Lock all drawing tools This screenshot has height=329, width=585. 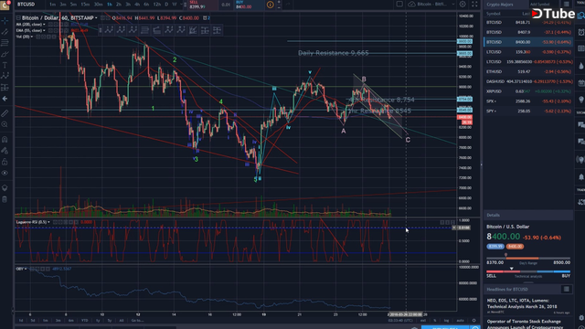[5, 162]
